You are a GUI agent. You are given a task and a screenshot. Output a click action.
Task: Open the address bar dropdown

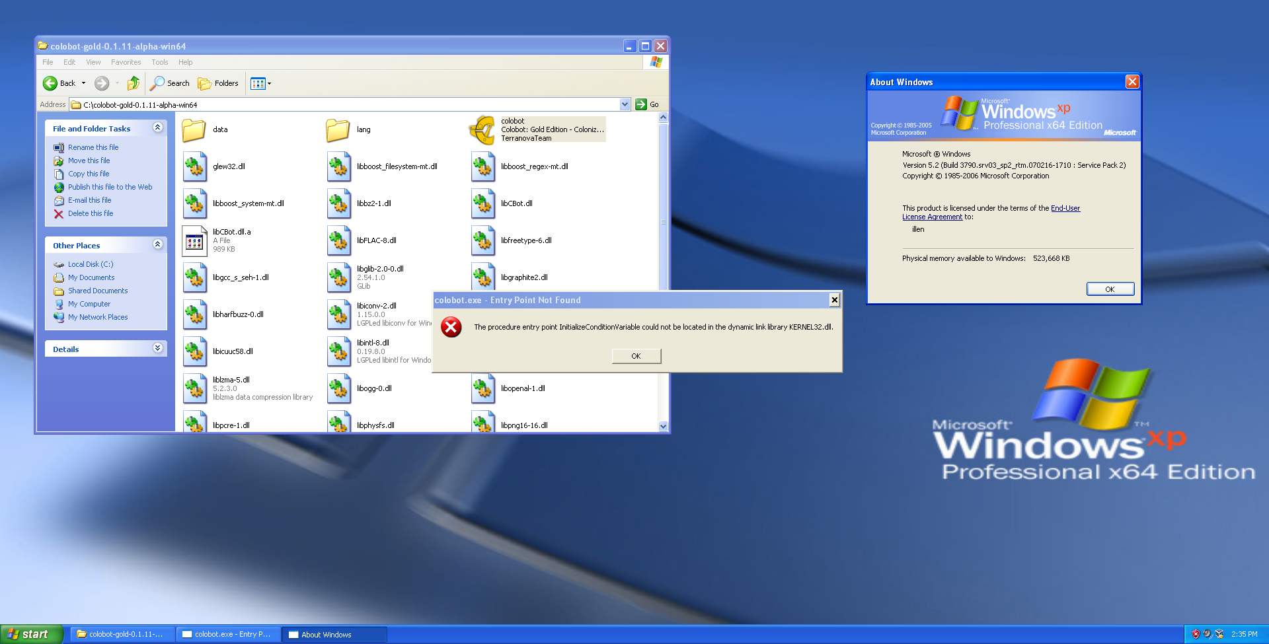(625, 104)
